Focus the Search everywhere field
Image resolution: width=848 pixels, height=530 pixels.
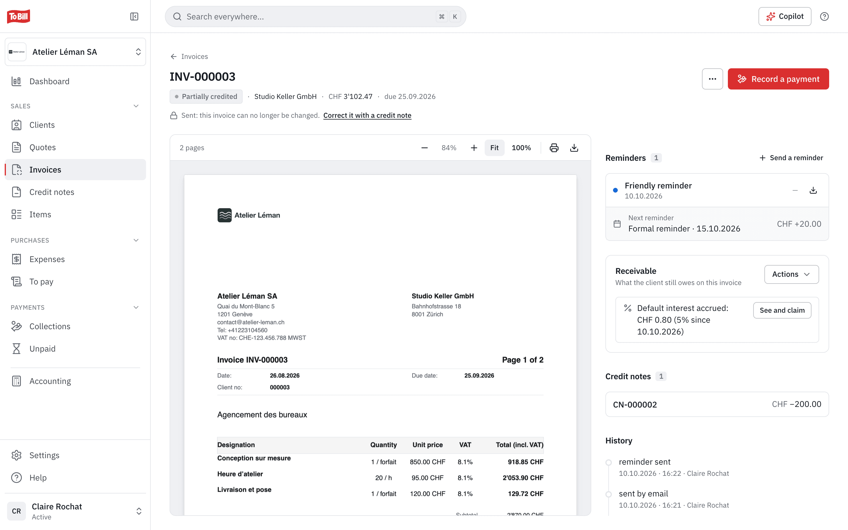tap(315, 16)
